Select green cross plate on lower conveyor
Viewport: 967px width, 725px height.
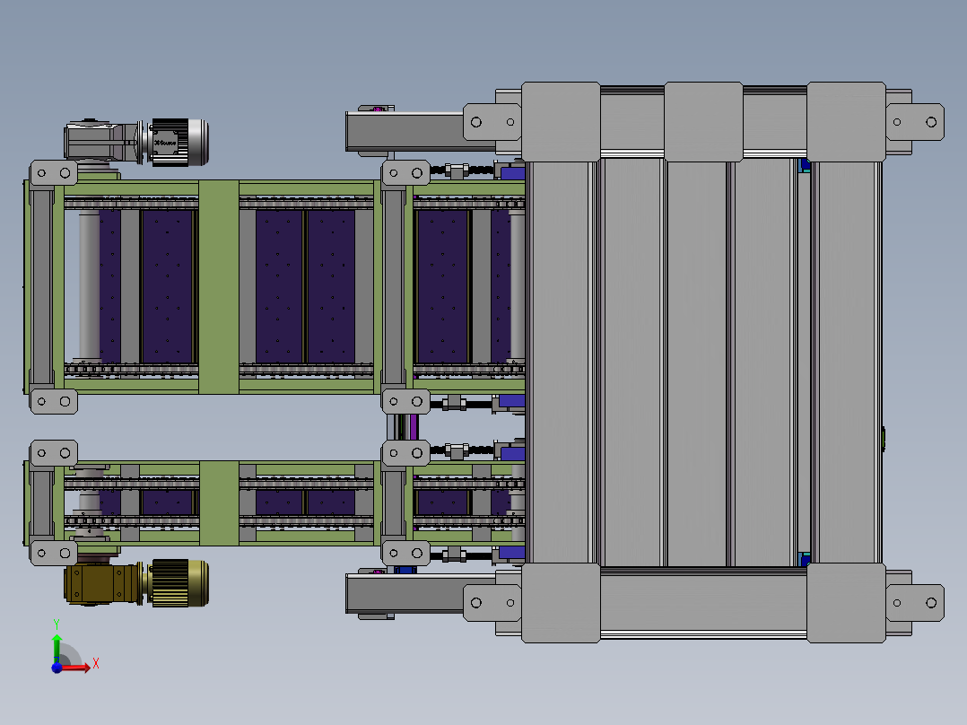click(x=219, y=502)
